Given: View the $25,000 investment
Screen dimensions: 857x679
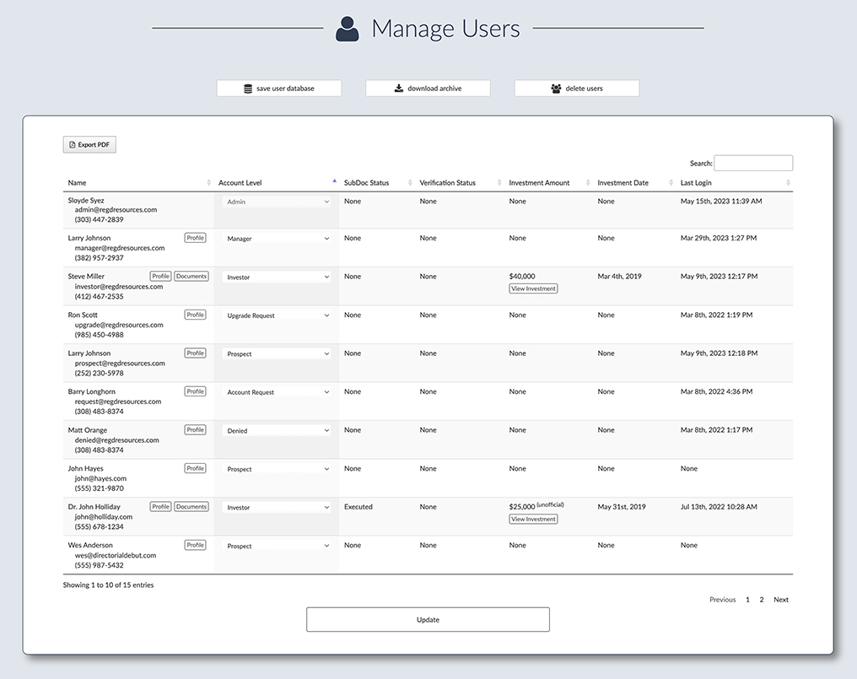Looking at the screenshot, I should tap(533, 520).
